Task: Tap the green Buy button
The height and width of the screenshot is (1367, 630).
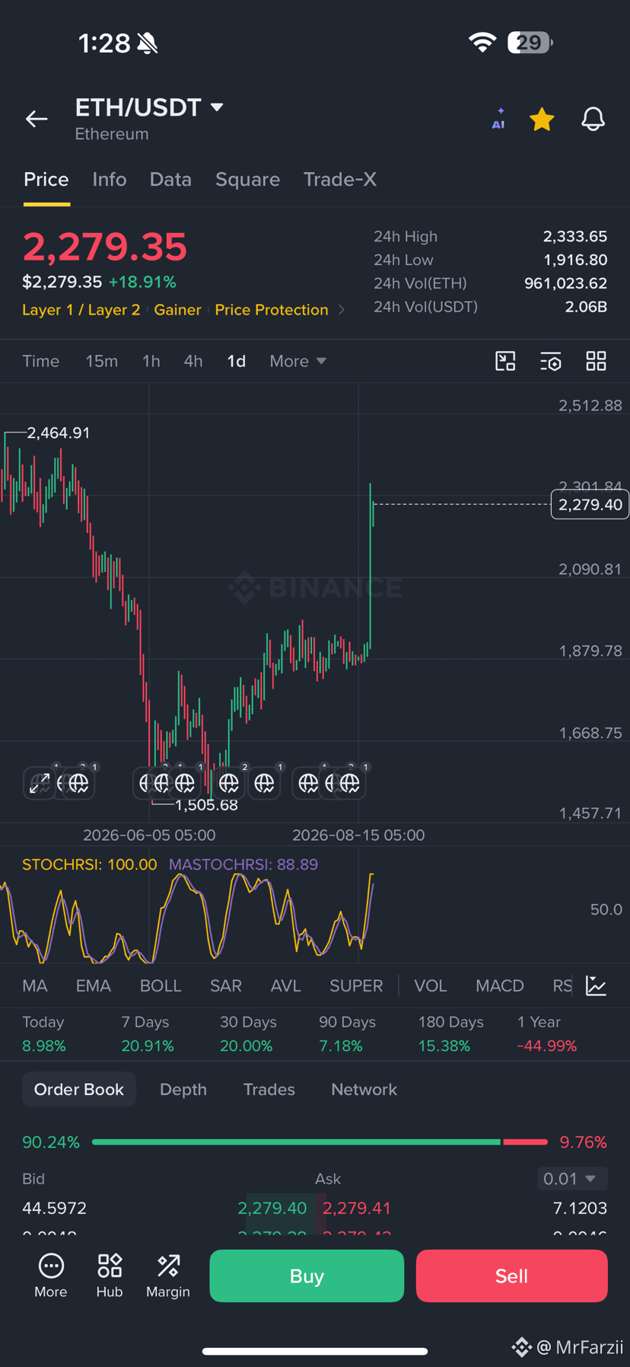Action: (307, 1276)
